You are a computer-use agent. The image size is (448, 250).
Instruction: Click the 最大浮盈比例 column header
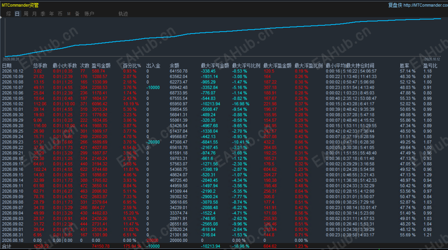coord(309,66)
